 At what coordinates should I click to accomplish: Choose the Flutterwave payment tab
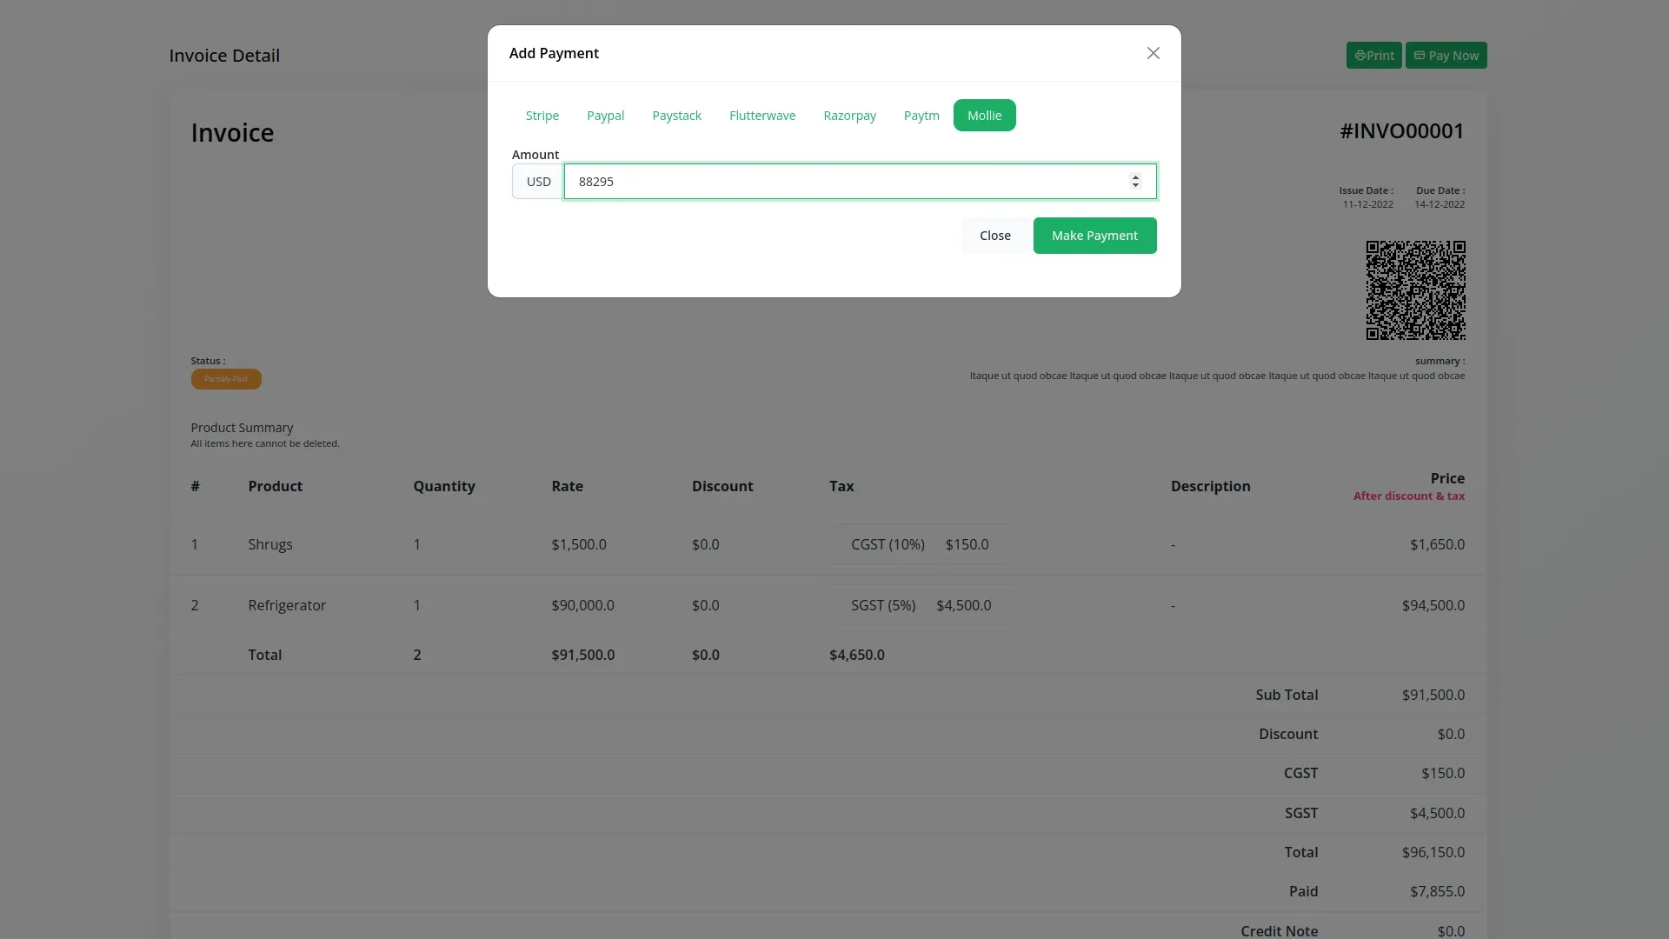[761, 116]
